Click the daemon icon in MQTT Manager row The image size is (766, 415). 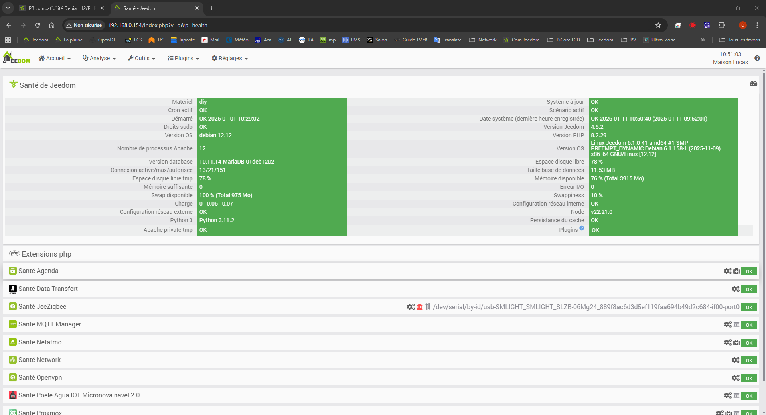(736, 324)
